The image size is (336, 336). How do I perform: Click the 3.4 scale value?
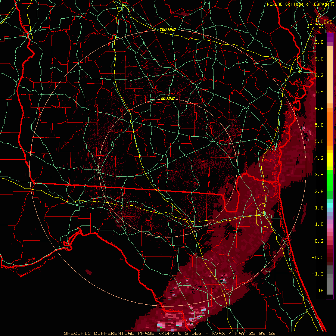[319, 175]
